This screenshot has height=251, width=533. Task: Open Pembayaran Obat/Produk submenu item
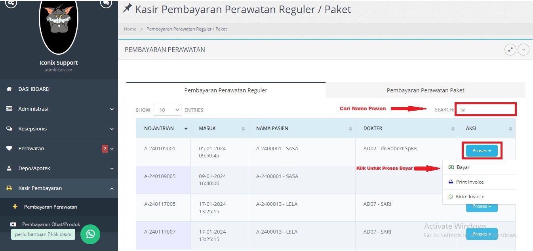click(51, 224)
